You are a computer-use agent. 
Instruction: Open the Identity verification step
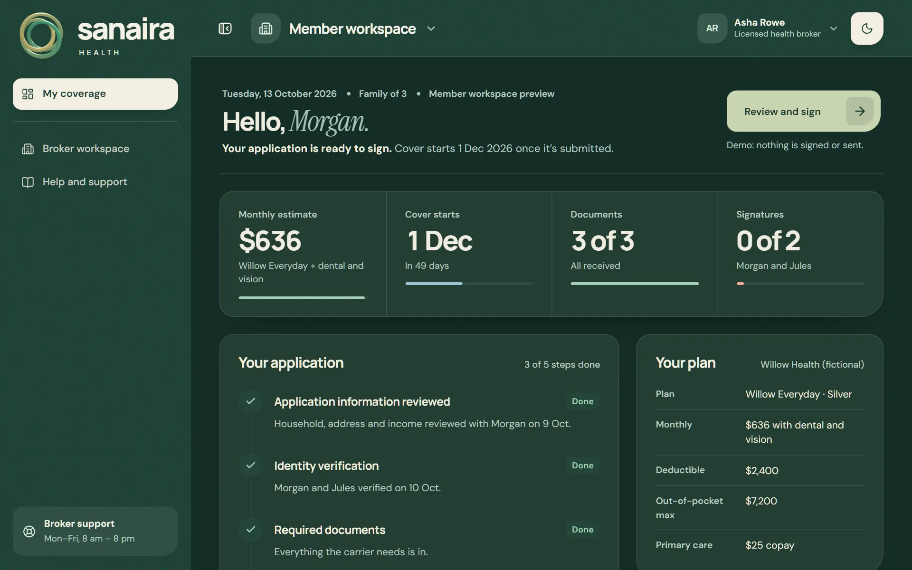coord(419,476)
